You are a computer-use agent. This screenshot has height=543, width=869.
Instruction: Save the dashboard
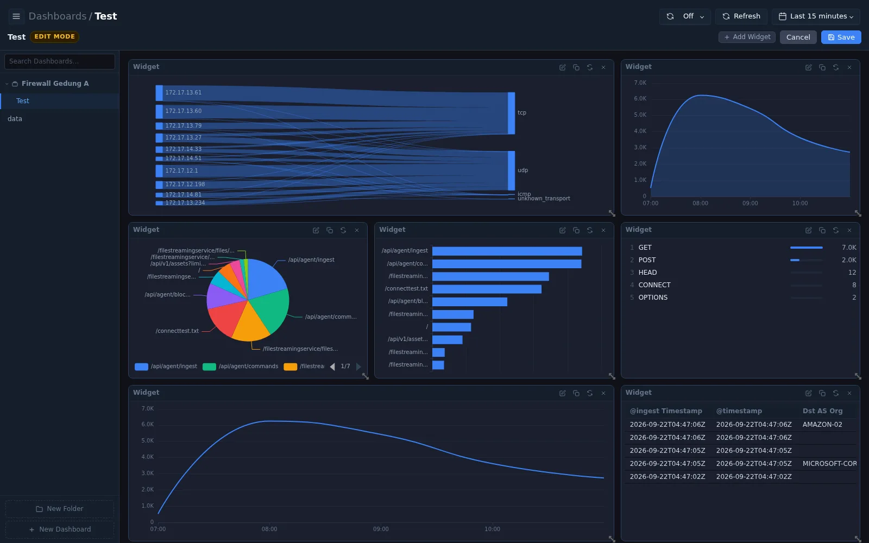coord(841,37)
